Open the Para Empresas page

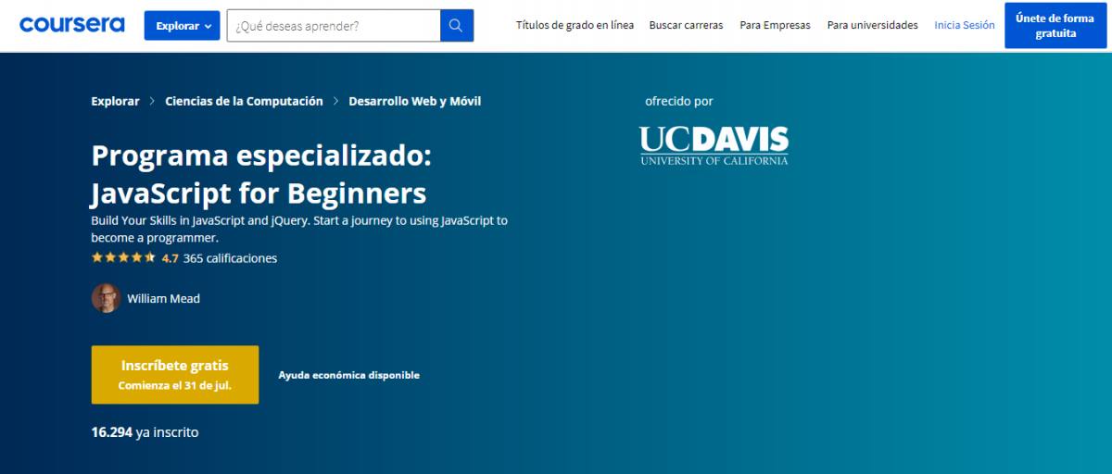[775, 26]
